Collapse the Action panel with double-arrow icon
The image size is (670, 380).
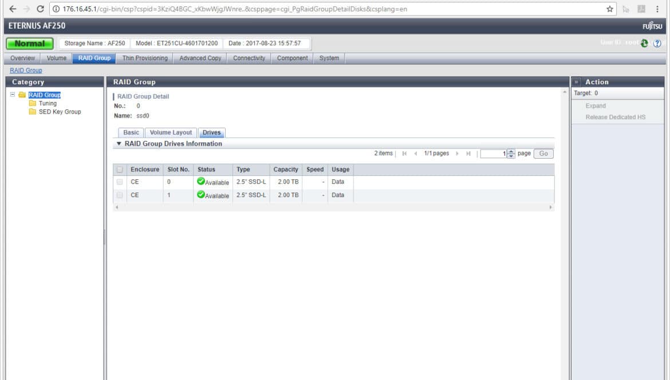(x=576, y=81)
